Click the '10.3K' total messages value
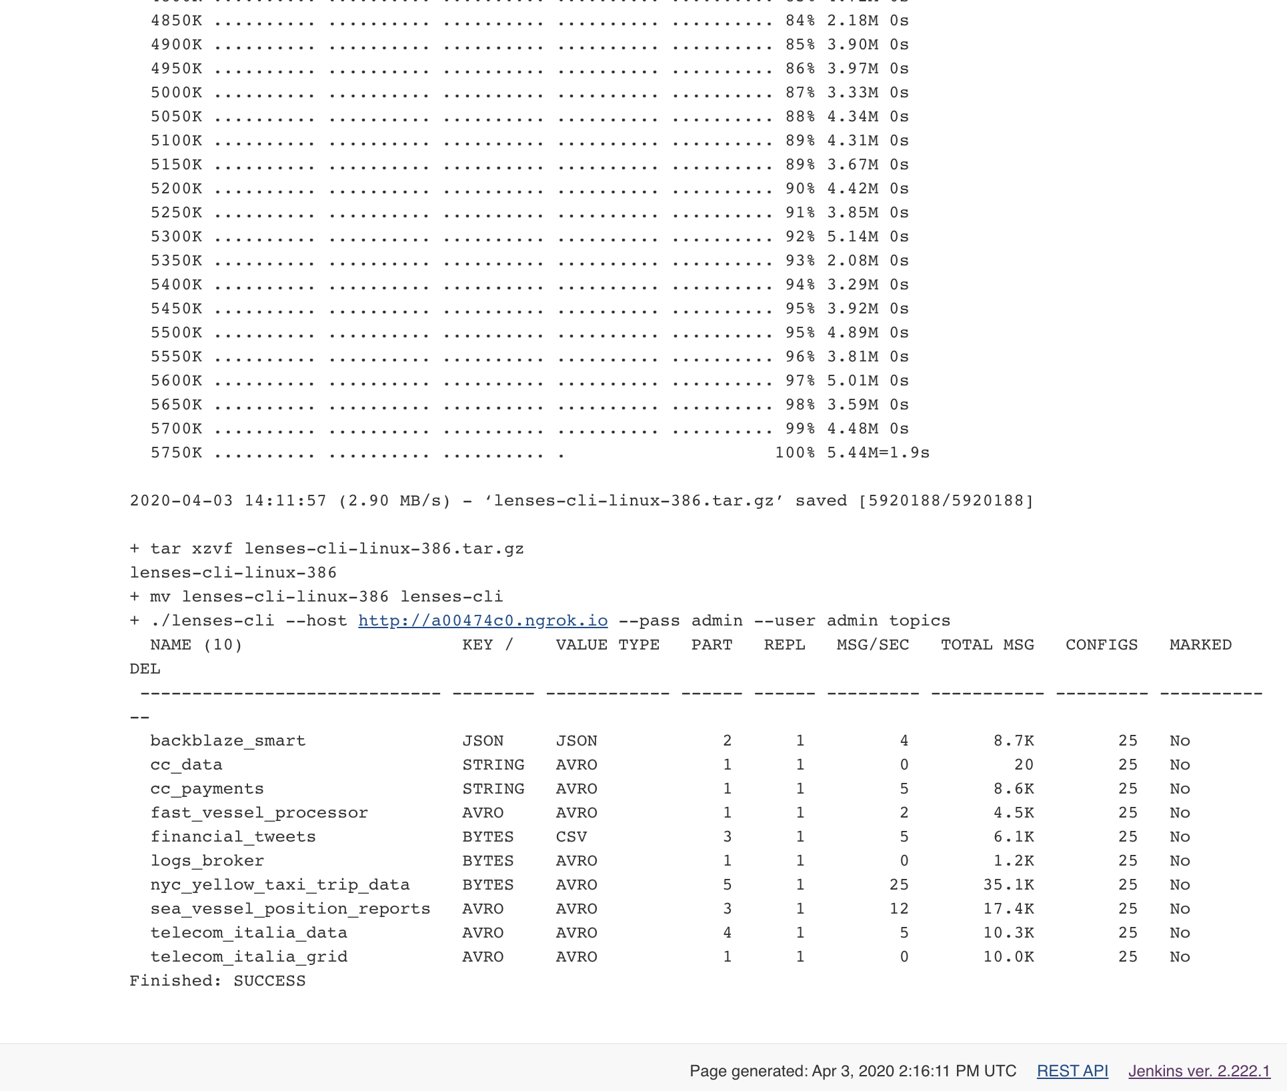 click(x=1008, y=933)
